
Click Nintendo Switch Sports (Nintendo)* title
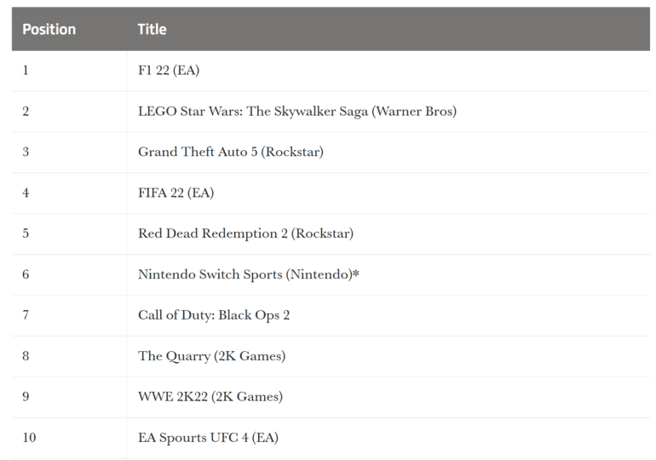[249, 274]
